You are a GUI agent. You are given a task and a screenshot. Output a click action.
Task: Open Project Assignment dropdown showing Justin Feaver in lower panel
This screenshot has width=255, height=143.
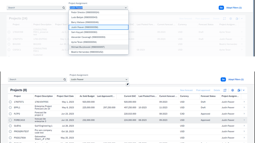coord(126,79)
